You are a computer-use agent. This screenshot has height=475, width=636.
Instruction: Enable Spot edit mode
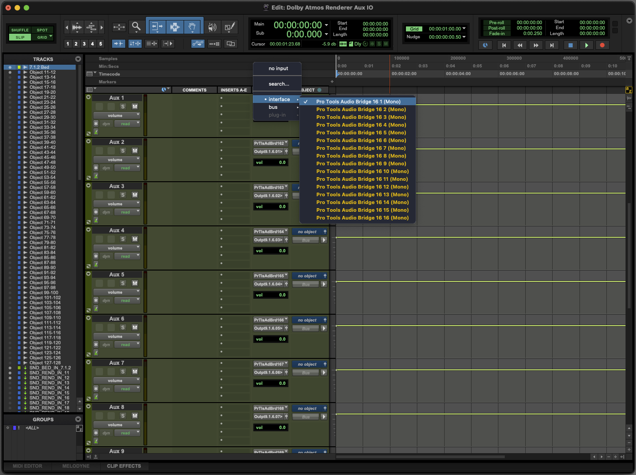click(x=42, y=30)
